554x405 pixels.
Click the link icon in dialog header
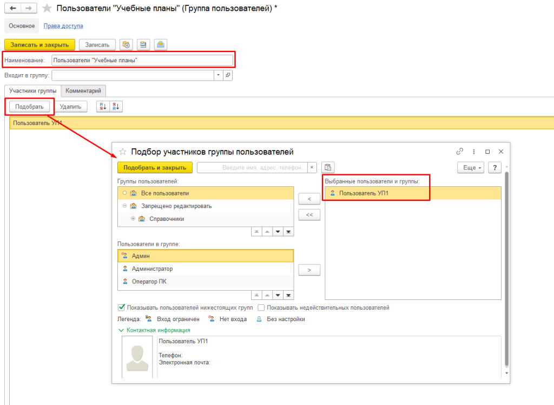coord(460,152)
